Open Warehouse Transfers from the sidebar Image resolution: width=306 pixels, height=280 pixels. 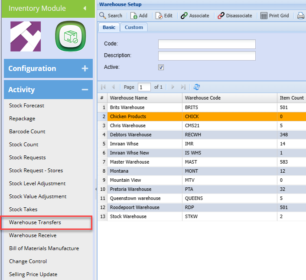(35, 222)
